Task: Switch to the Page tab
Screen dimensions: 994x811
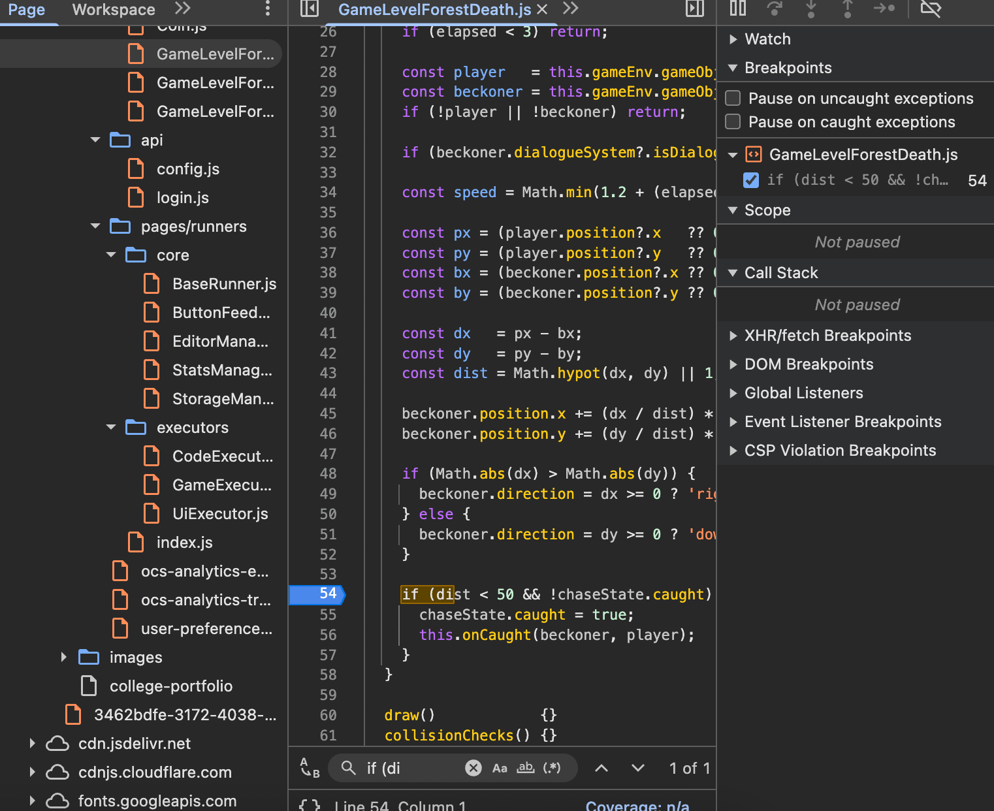Action: (x=27, y=9)
